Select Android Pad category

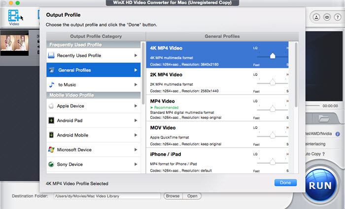[x=94, y=120]
